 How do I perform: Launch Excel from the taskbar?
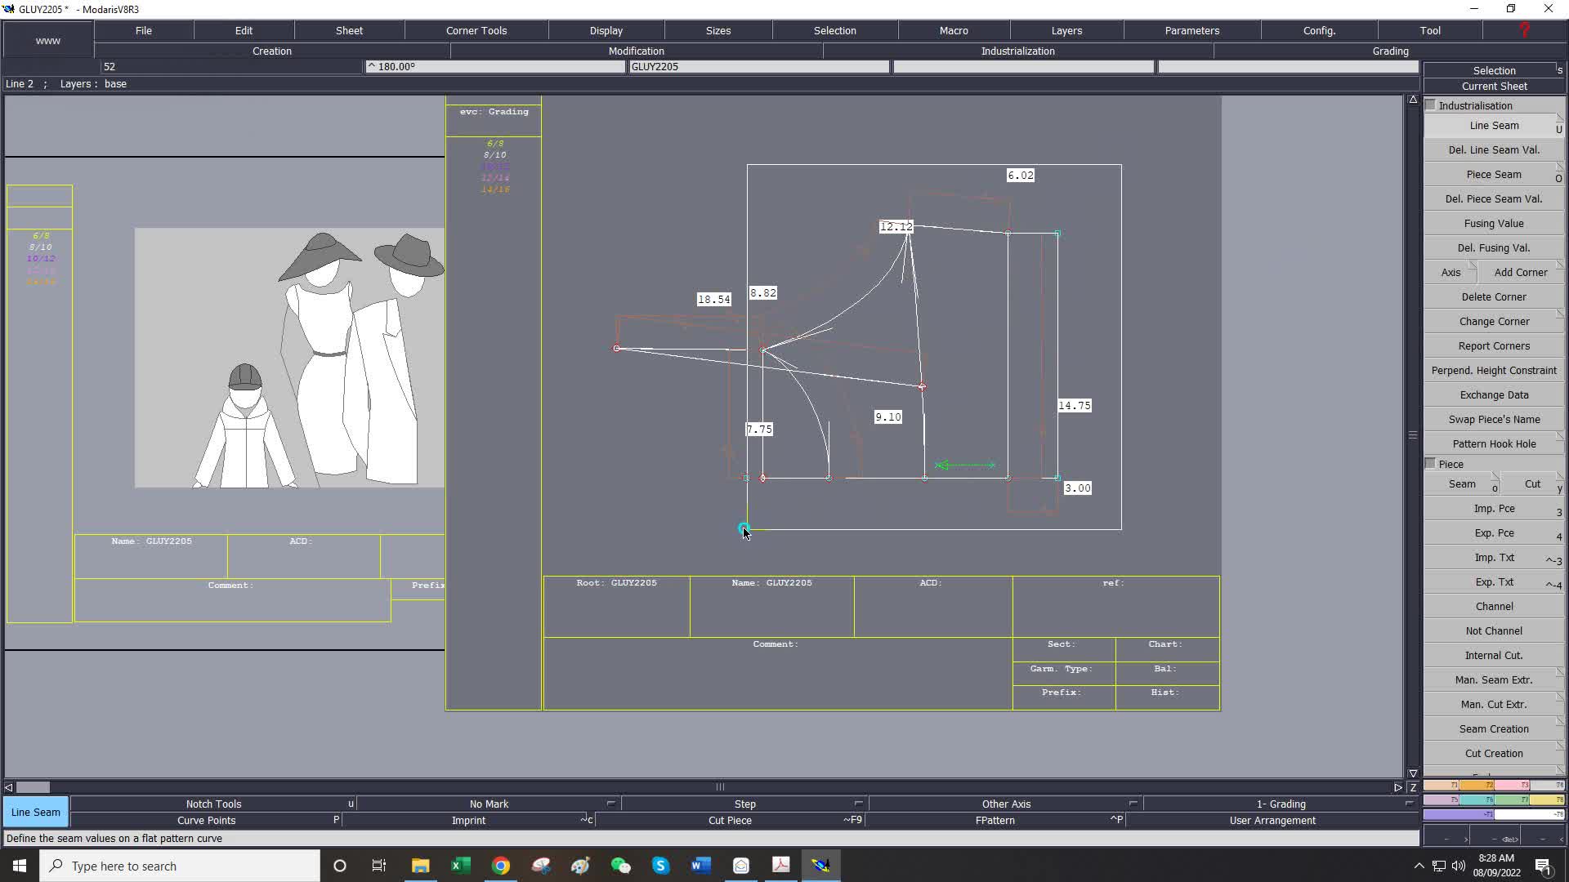[x=460, y=866]
